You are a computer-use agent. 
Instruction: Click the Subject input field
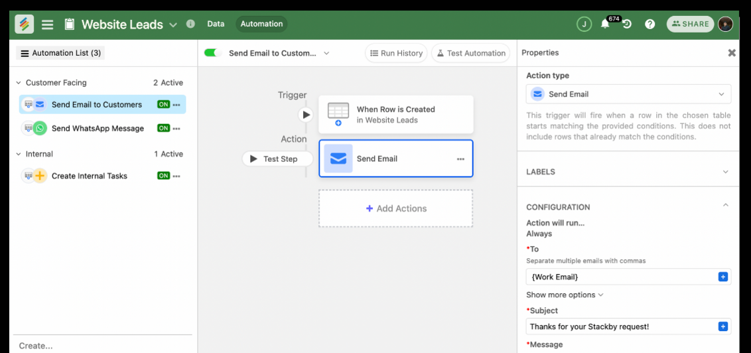[628, 326]
